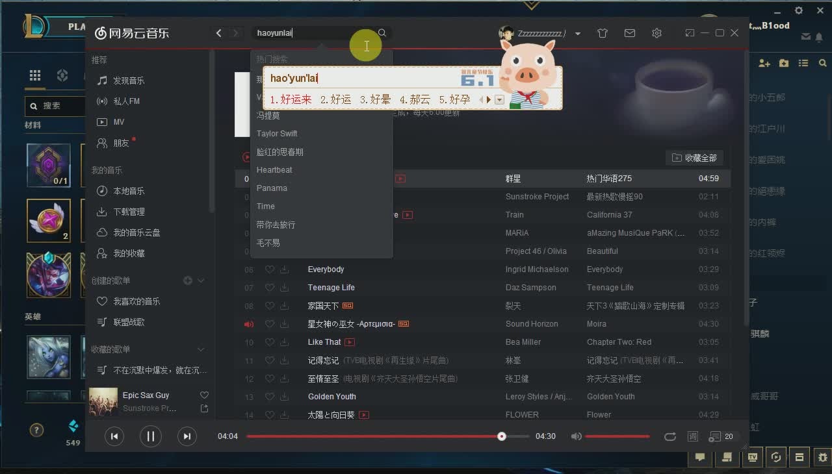The image size is (832, 474).
Task: Change the loop playback mode icon
Action: coord(670,436)
